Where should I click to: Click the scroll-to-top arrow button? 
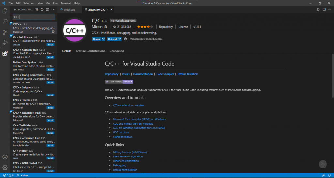[x=323, y=164]
